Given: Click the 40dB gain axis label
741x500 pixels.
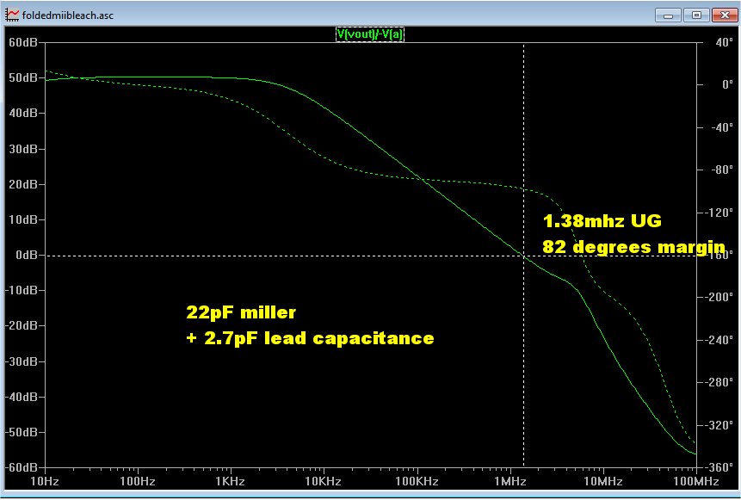Looking at the screenshot, I should tap(22, 114).
